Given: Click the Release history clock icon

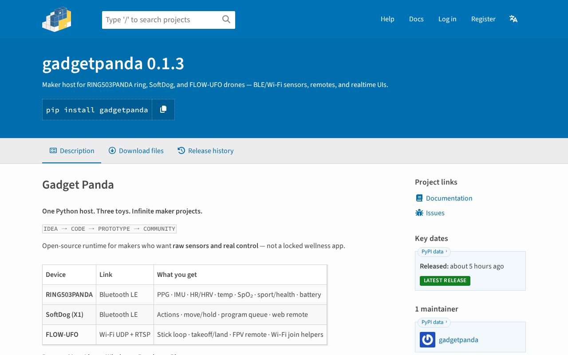Looking at the screenshot, I should (181, 150).
